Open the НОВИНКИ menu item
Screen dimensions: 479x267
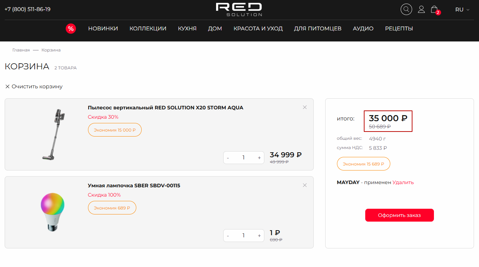pos(103,29)
